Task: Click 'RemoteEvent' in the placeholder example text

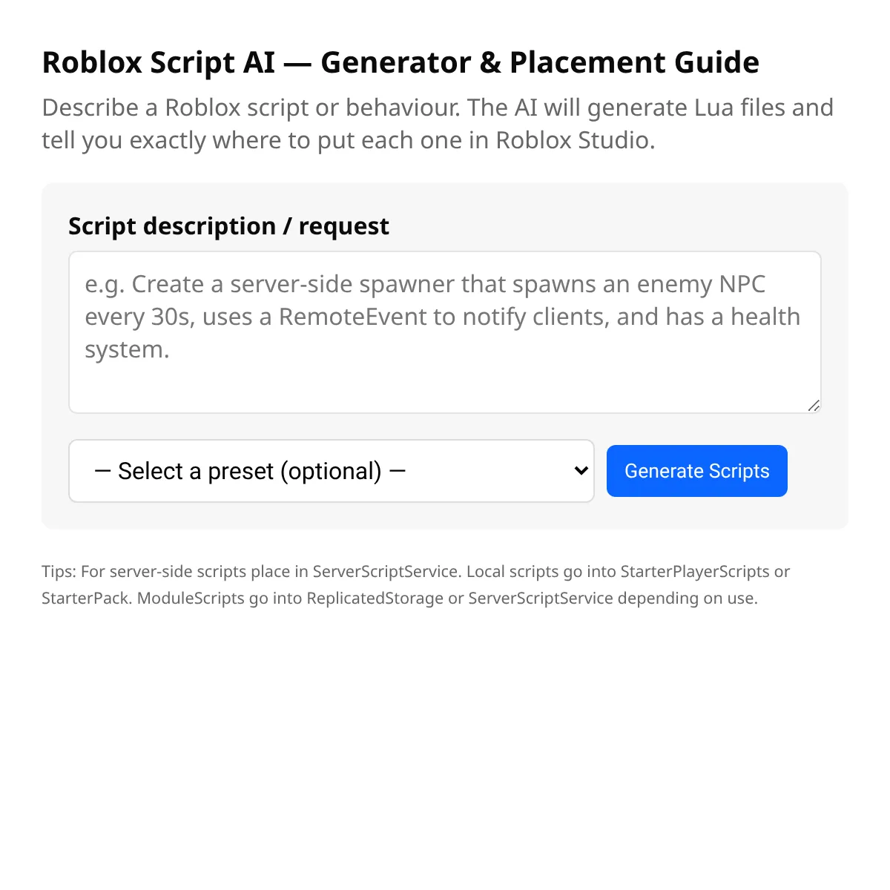Action: tap(353, 317)
